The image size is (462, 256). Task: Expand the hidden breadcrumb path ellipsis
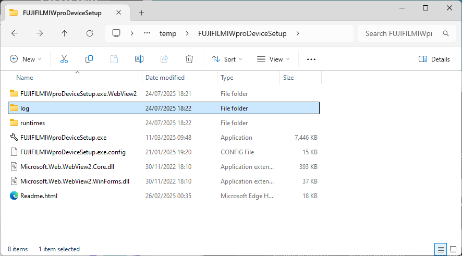(x=147, y=33)
